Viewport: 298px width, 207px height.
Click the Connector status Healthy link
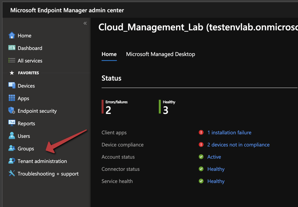coord(216,169)
